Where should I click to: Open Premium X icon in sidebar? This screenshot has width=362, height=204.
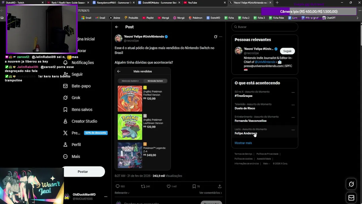65,133
